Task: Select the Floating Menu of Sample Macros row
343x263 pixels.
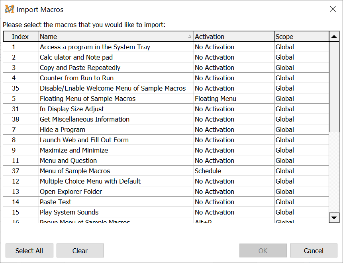Action: (x=88, y=99)
